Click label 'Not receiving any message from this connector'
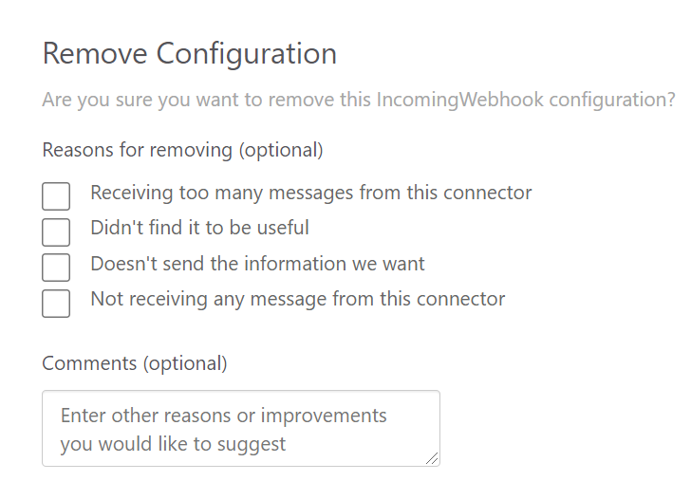Screen dimensions: 691x481 pos(298,299)
